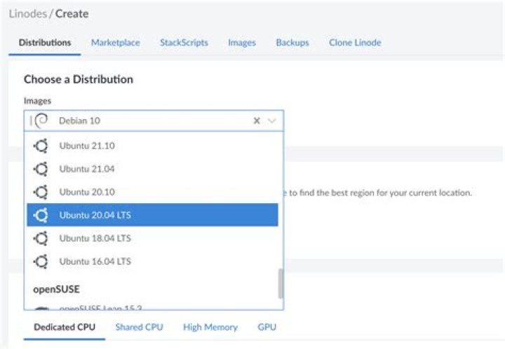
Task: Select Ubuntu 21.04 from the list
Action: tap(152, 169)
